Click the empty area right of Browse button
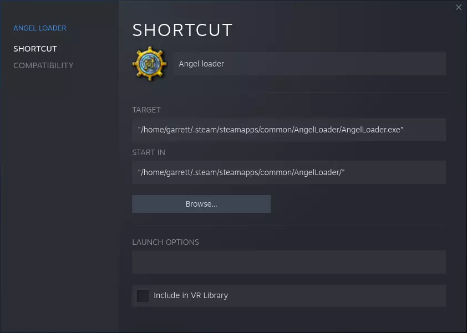467x333 pixels. point(358,204)
